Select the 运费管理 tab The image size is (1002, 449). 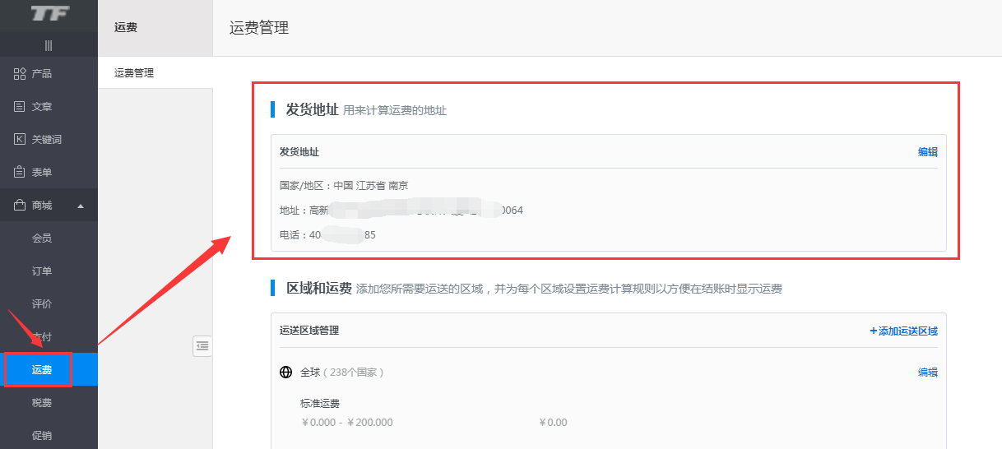(134, 73)
